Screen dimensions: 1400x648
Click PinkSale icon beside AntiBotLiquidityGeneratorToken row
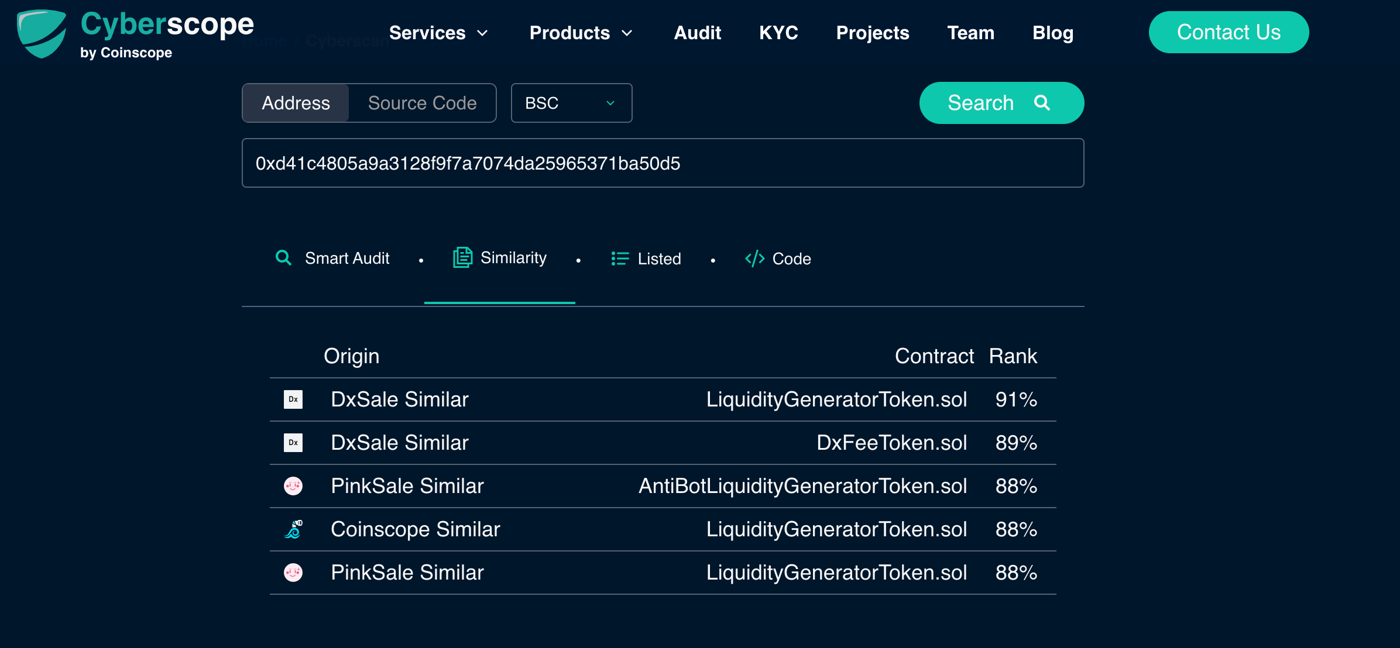[293, 486]
